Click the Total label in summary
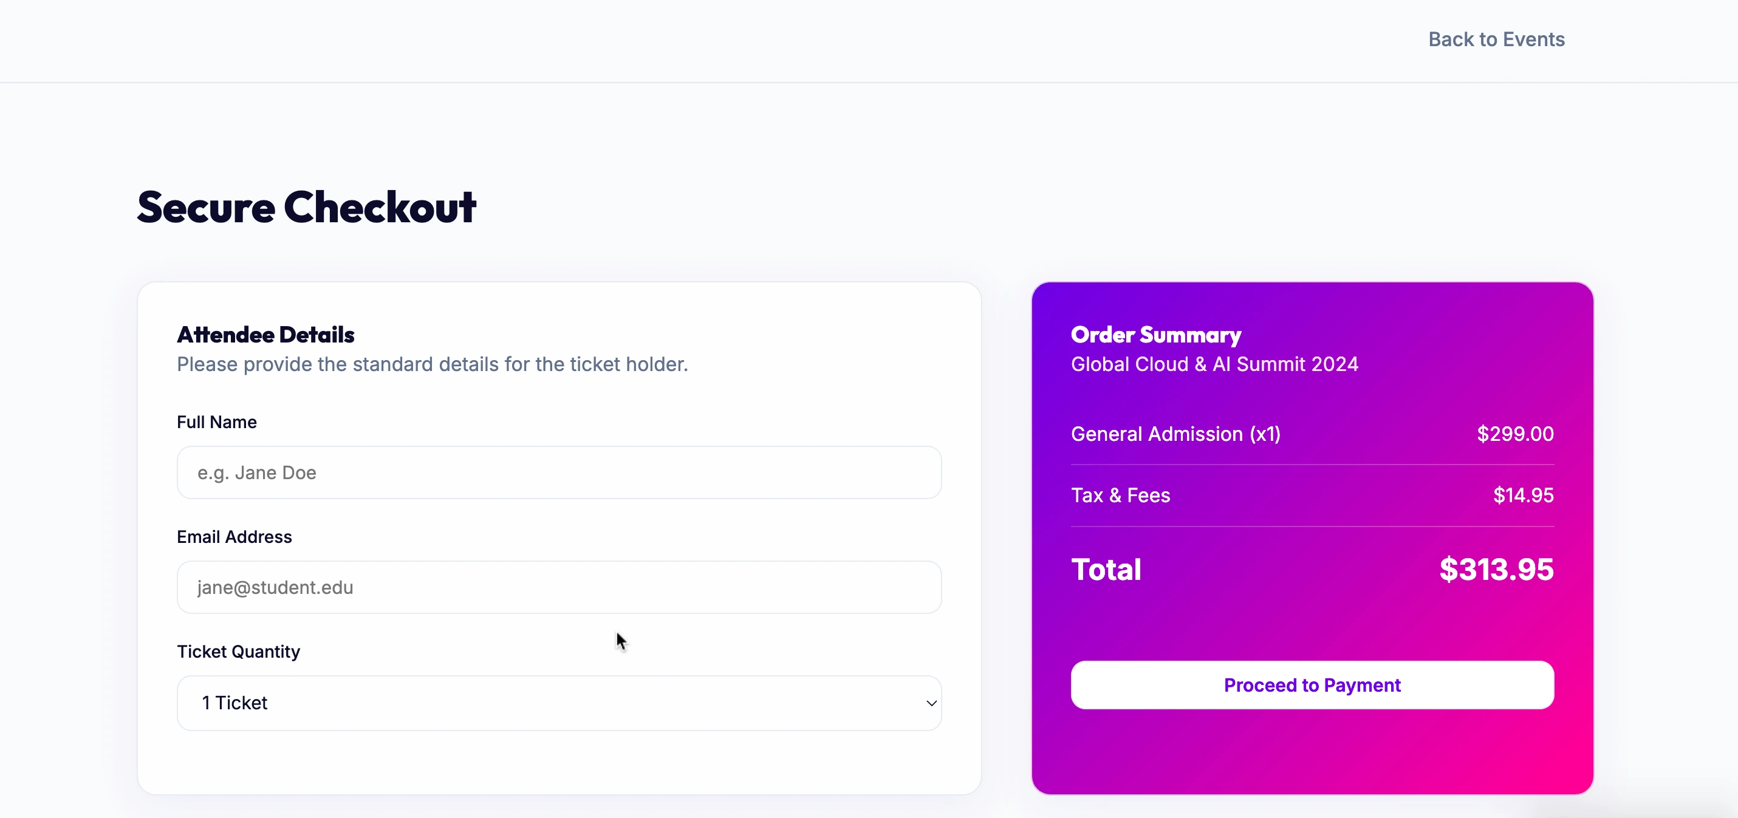1738x818 pixels. point(1106,570)
